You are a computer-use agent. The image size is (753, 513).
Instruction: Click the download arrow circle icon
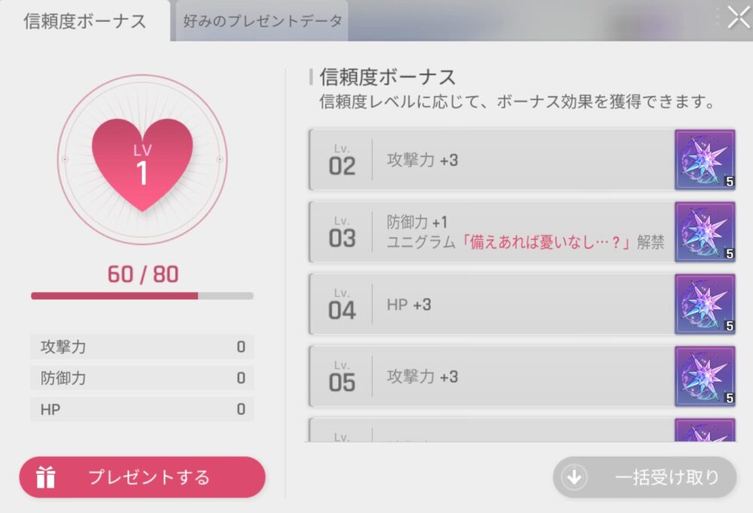click(575, 477)
